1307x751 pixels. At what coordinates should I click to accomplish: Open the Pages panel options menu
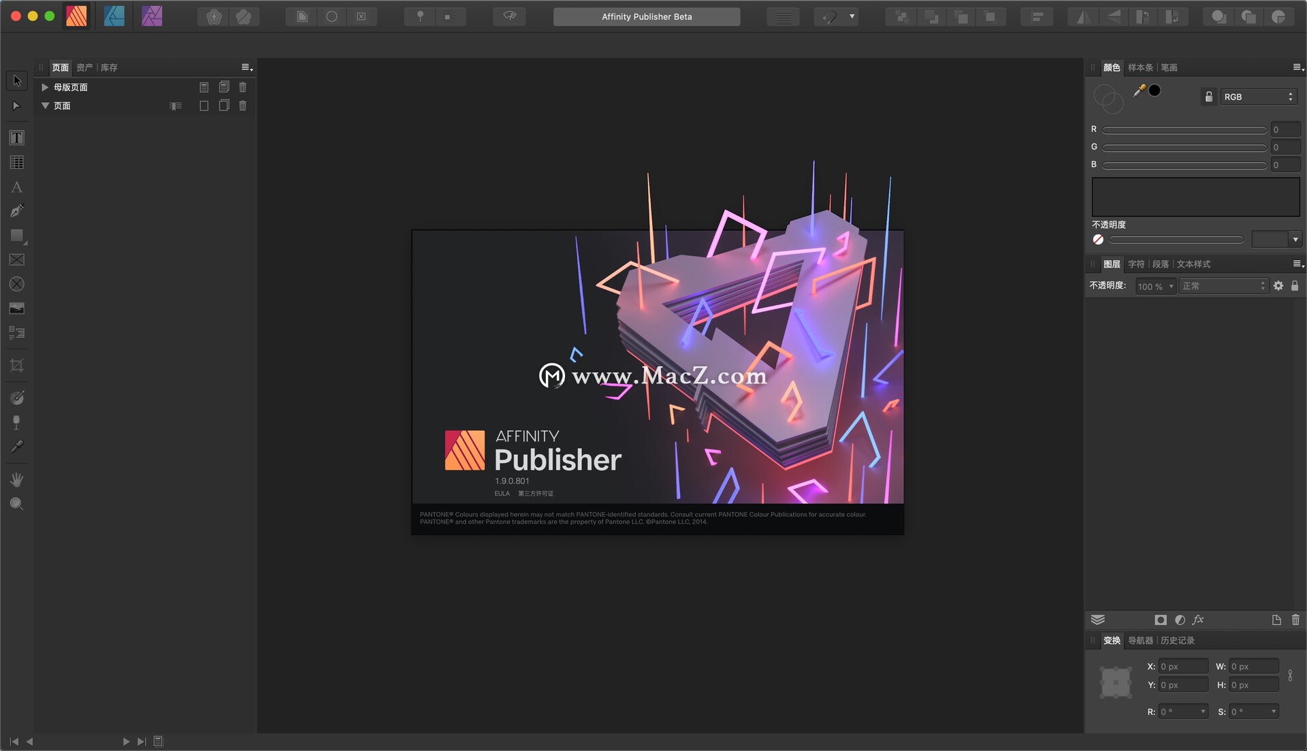(x=247, y=67)
